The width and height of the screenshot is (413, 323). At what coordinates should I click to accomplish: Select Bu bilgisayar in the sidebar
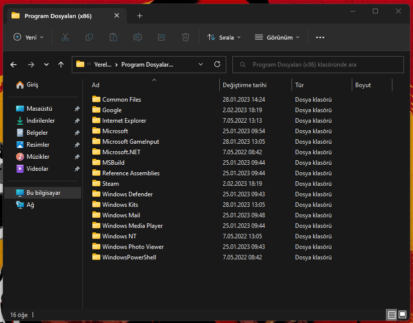pyautogui.click(x=43, y=193)
